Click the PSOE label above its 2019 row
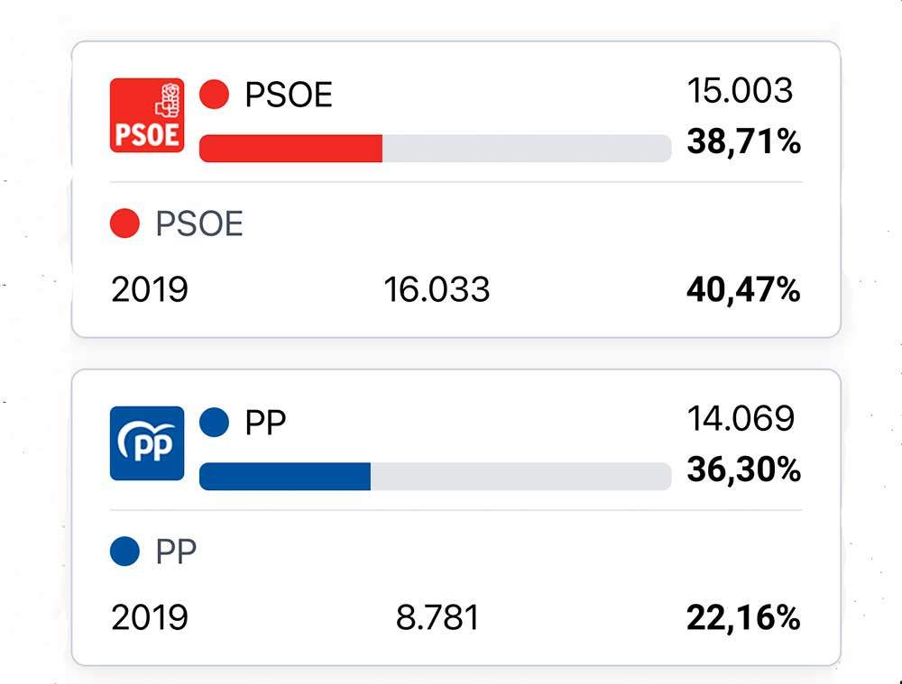The image size is (902, 684). [x=199, y=223]
